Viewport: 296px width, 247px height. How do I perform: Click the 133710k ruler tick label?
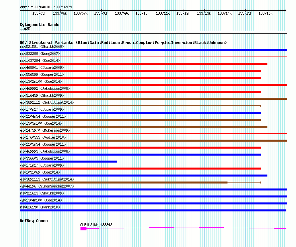tap(142, 13)
